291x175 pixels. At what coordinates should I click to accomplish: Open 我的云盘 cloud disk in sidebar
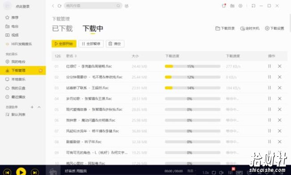[x=15, y=88]
